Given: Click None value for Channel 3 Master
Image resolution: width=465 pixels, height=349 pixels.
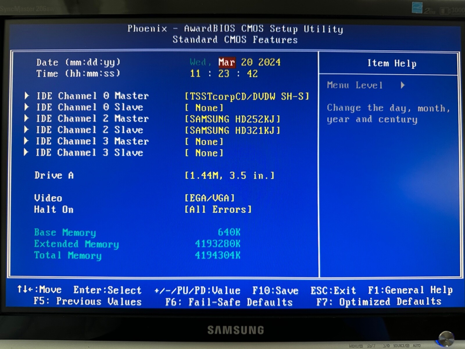Looking at the screenshot, I should [204, 142].
